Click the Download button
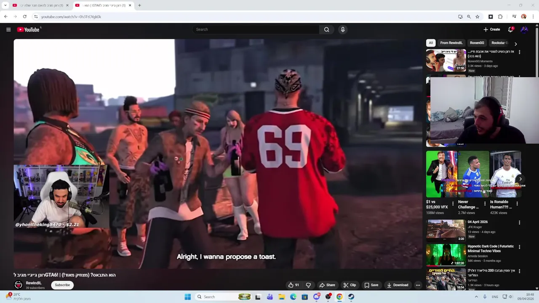Viewport: 539px width, 303px height. tap(398, 285)
